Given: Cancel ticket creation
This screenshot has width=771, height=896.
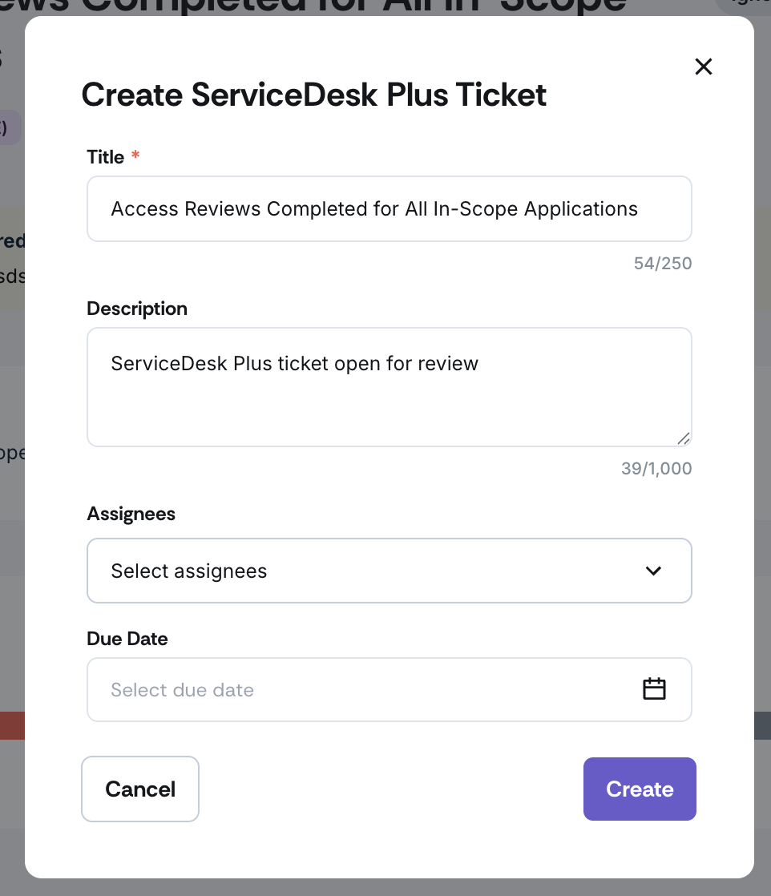Looking at the screenshot, I should click(x=140, y=789).
